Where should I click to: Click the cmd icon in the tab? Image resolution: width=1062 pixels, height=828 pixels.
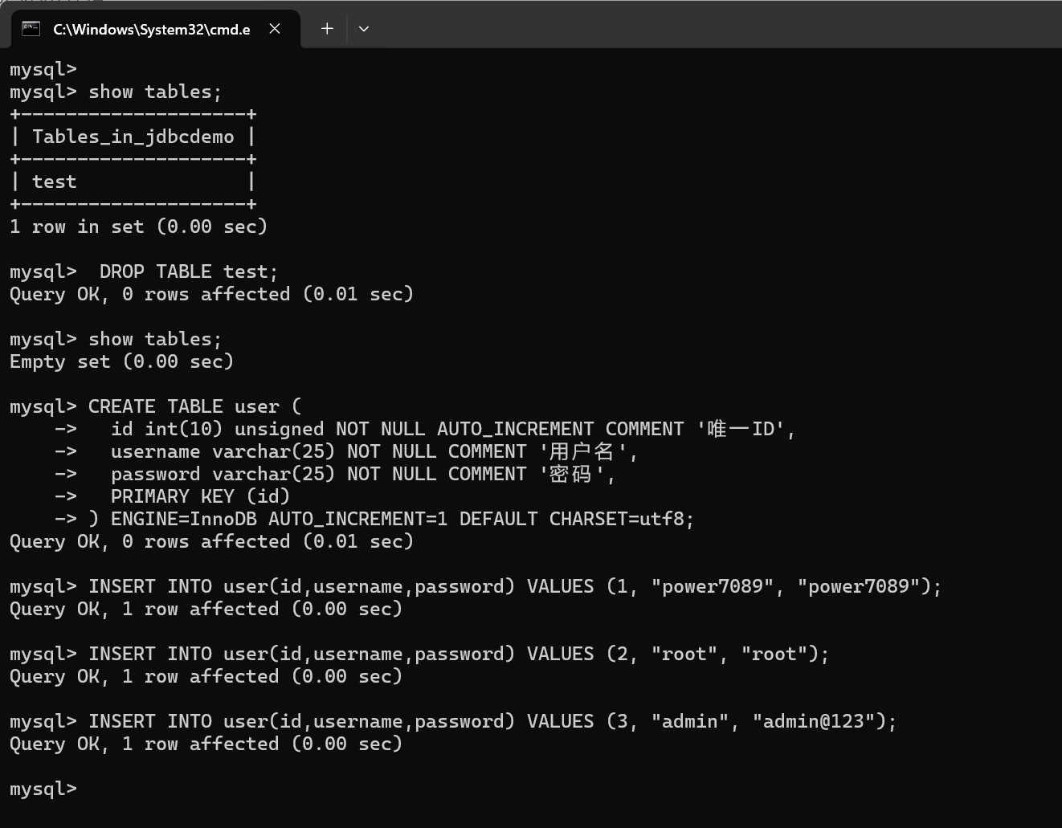coord(31,29)
